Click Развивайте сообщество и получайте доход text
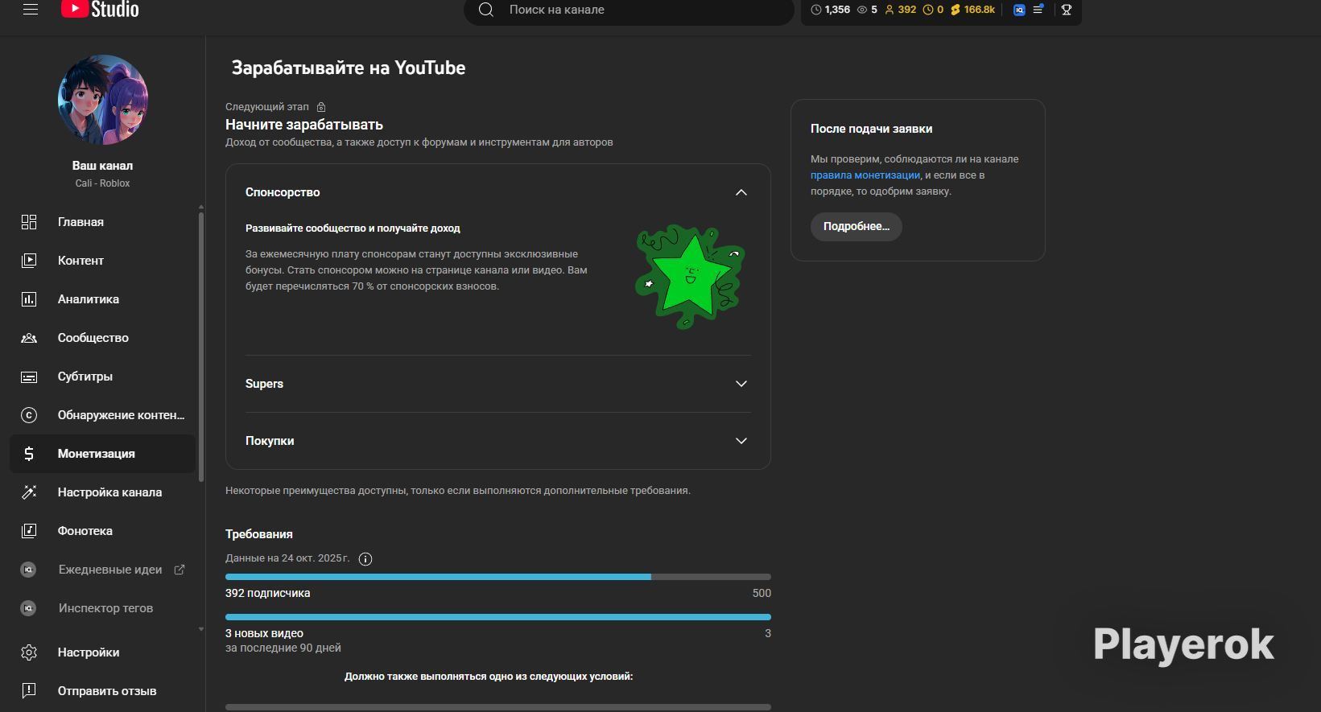Viewport: 1321px width, 712px height. point(353,228)
